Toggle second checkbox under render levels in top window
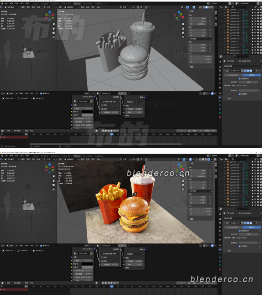This screenshot has width=262, height=295. [239, 94]
